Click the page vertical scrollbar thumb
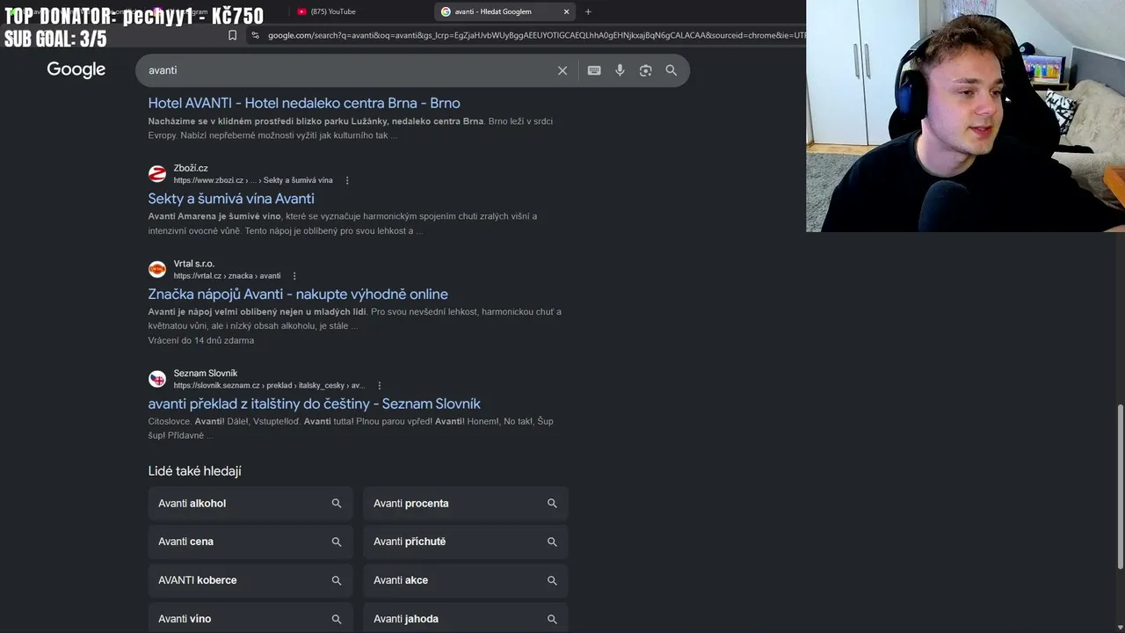 click(1120, 486)
